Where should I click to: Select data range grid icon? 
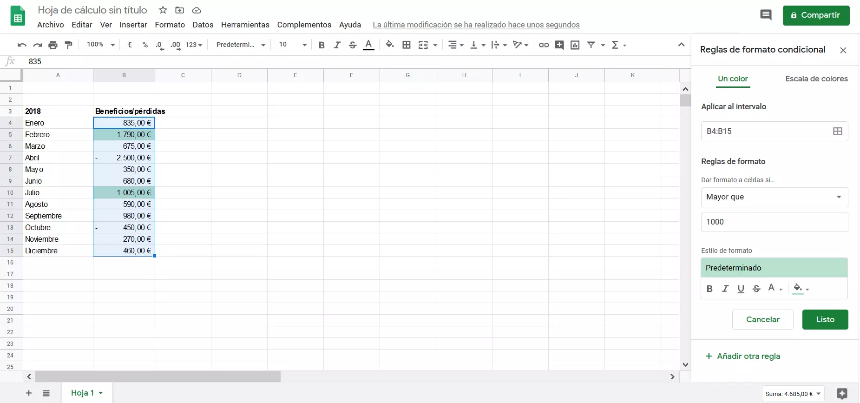pos(838,132)
